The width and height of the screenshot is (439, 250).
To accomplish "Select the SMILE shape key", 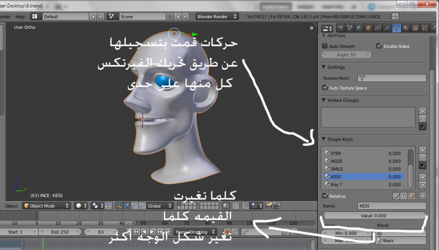I will tap(363, 169).
